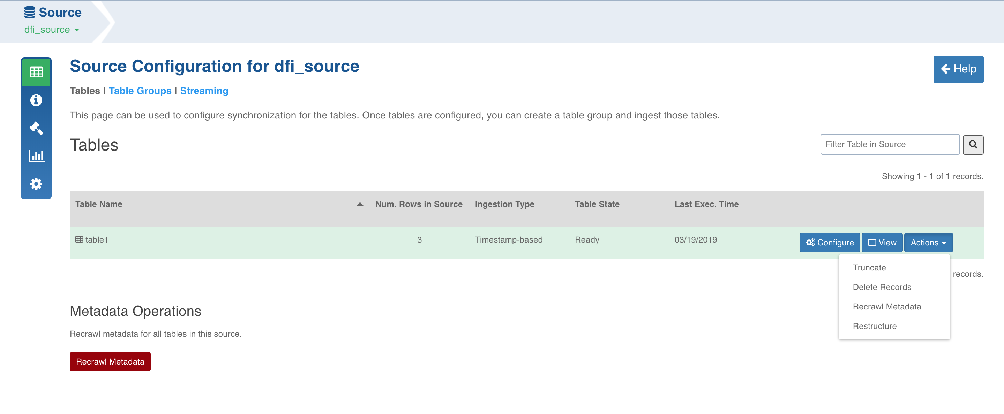Open the gavel build sidebar icon
The width and height of the screenshot is (1004, 414).
[36, 128]
